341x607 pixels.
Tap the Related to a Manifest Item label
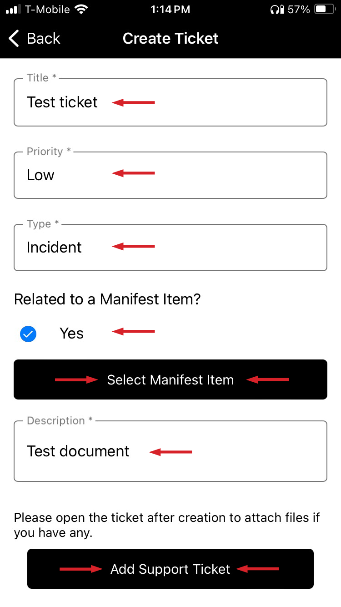(x=107, y=299)
